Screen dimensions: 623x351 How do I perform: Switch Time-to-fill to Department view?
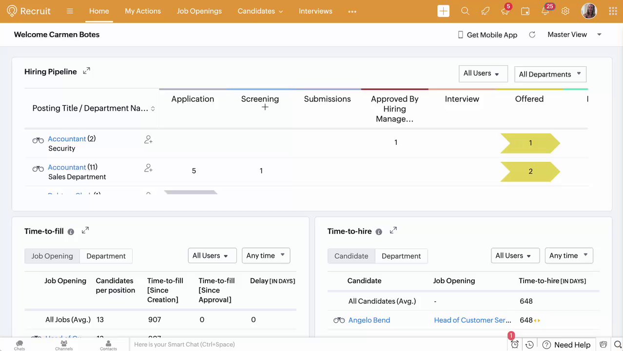[x=106, y=256]
